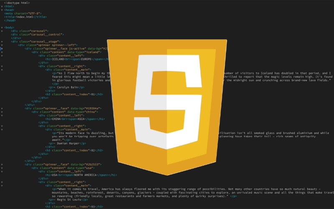Fold the div class="carousel" block
The width and height of the screenshot is (334, 209).
pyautogui.click(x=2, y=31)
